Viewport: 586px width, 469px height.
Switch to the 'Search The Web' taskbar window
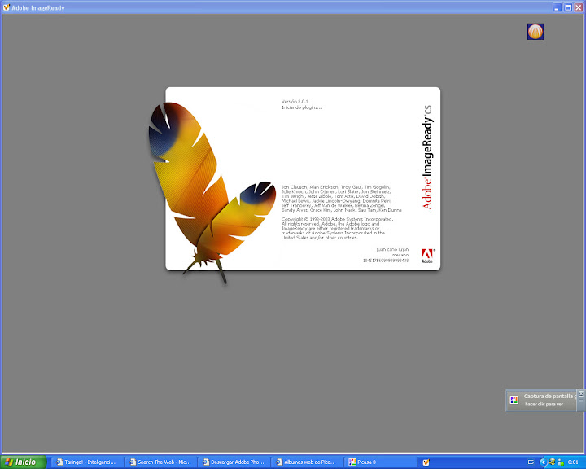coord(160,462)
